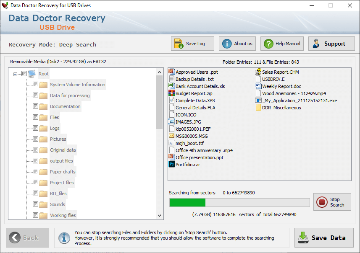Click the DDR_Miscellaneous folder icon
The height and width of the screenshot is (253, 360).
coord(258,107)
